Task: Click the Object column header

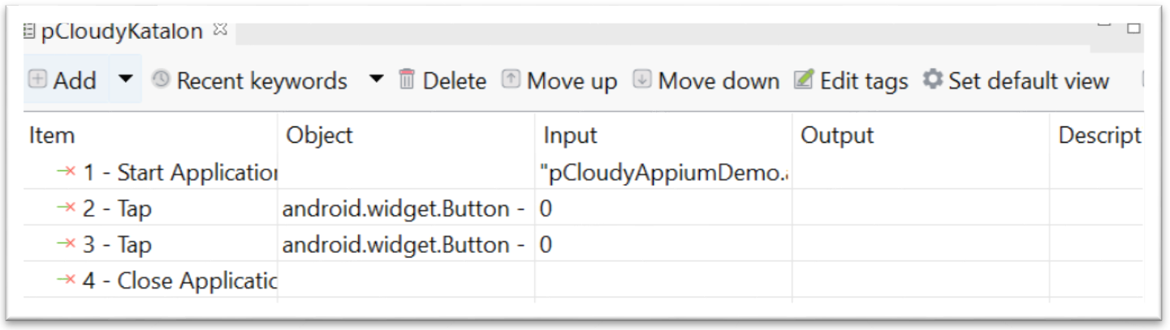Action: pos(319,136)
